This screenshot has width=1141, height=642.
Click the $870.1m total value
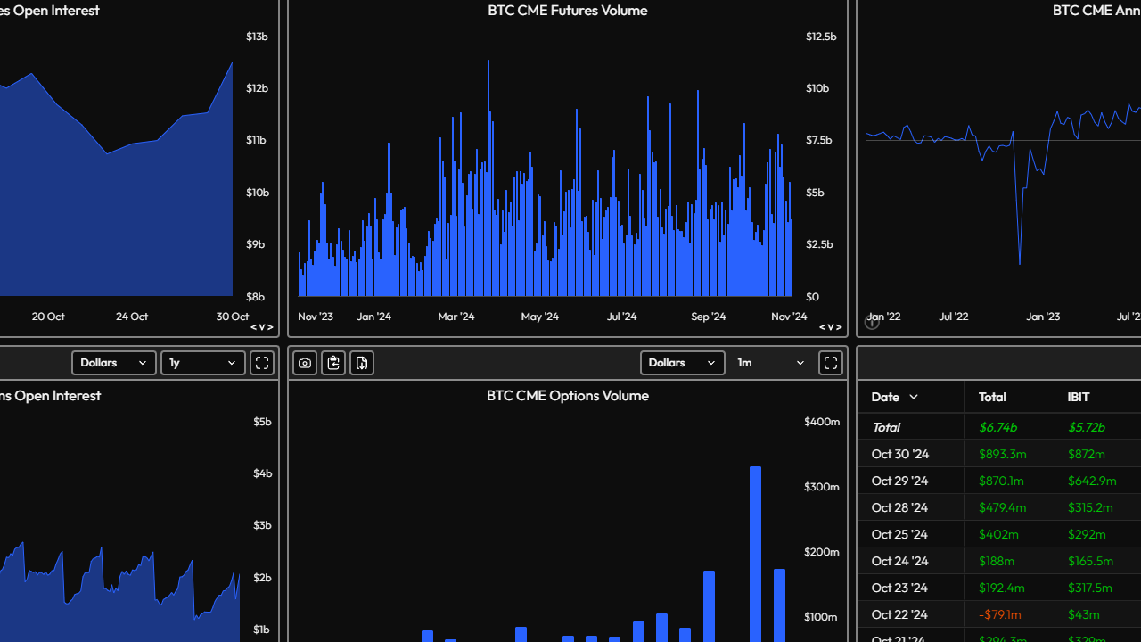1002,481
